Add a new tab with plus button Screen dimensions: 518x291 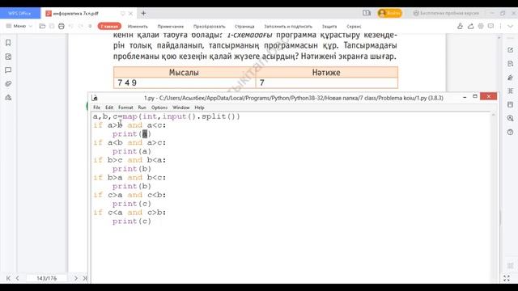click(x=143, y=14)
